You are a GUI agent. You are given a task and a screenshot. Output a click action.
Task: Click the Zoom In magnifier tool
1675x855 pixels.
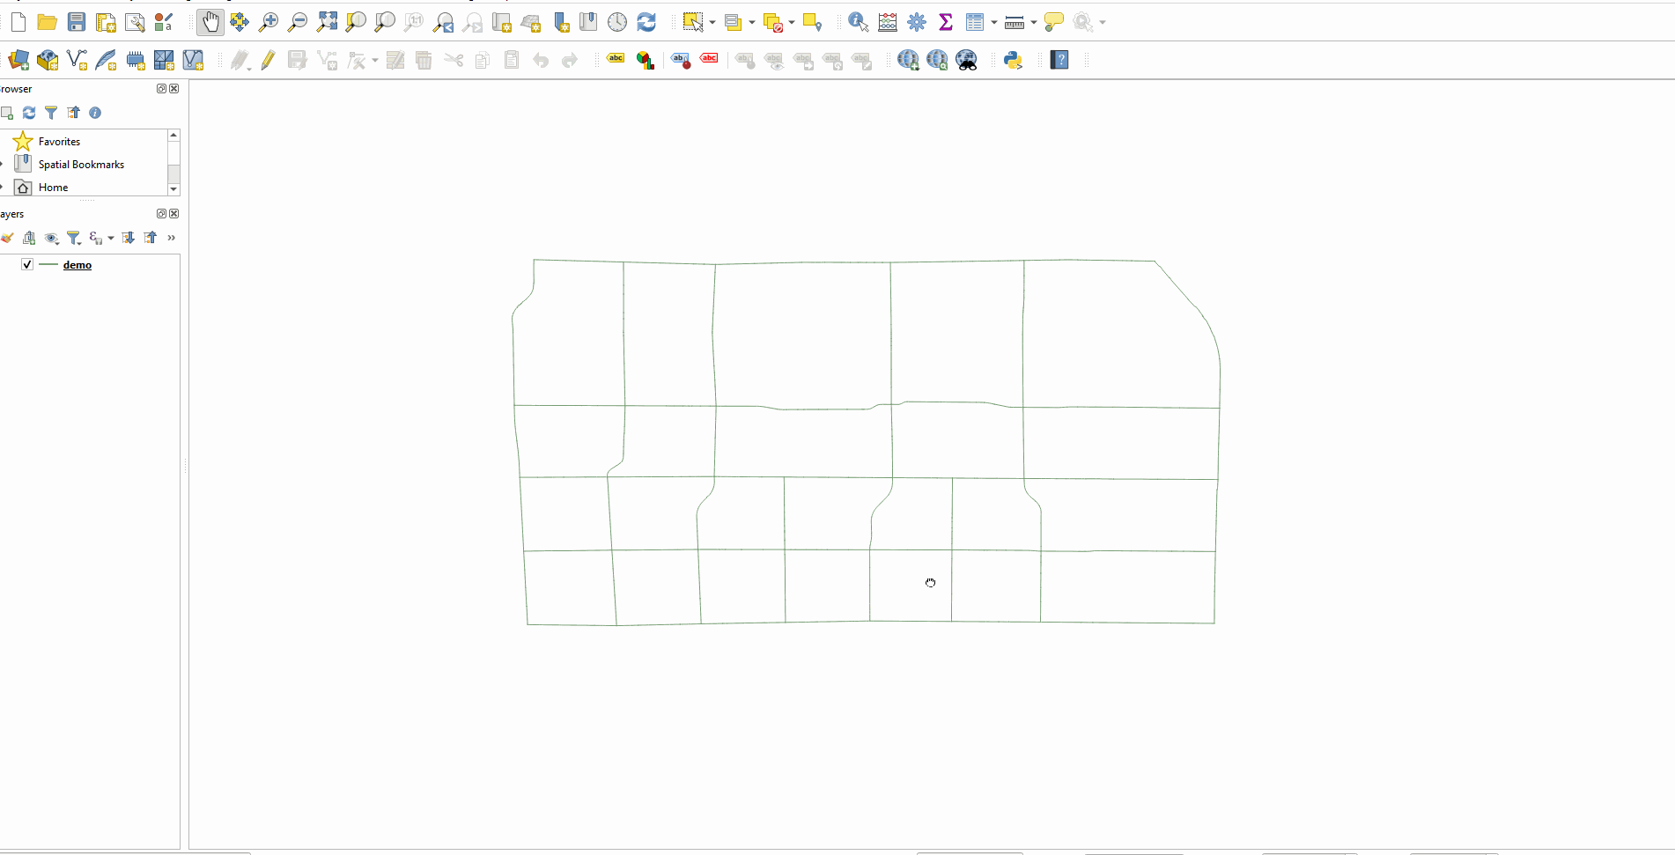[269, 22]
